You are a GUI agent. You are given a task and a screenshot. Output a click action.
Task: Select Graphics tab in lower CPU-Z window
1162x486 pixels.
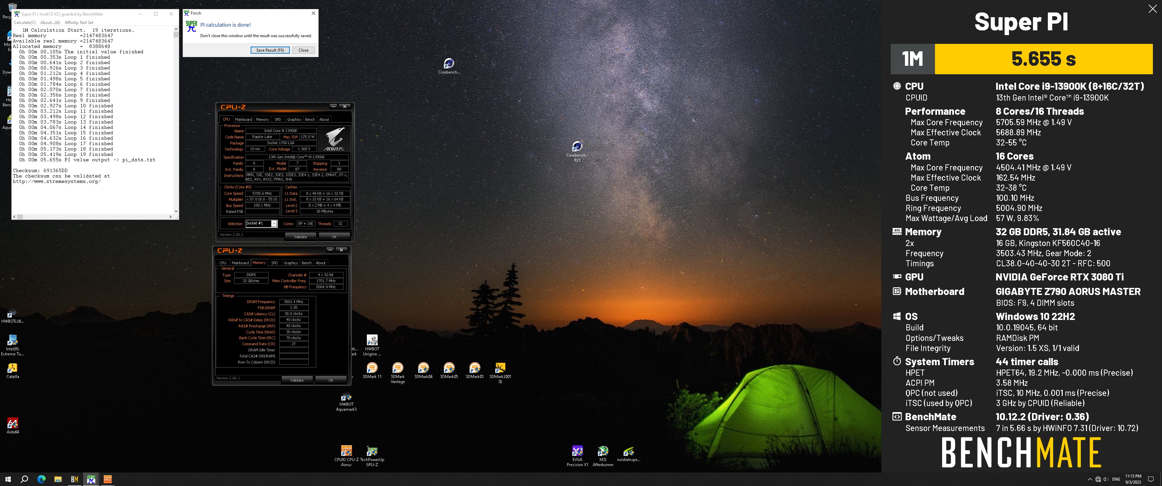coord(290,263)
